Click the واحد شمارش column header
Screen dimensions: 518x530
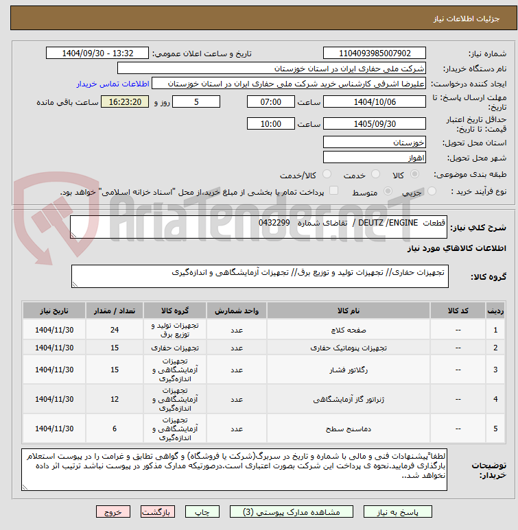(237, 311)
